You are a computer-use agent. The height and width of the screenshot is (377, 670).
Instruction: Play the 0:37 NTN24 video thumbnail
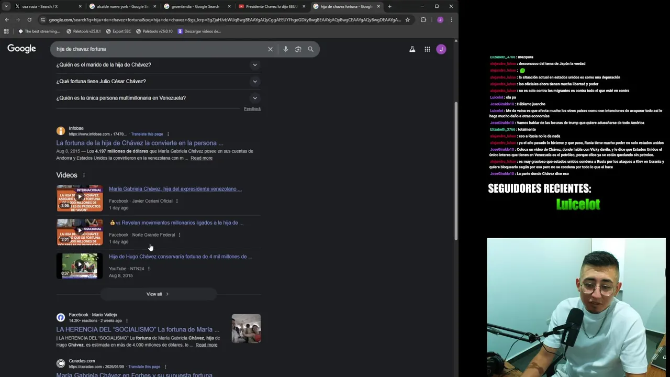point(80,266)
